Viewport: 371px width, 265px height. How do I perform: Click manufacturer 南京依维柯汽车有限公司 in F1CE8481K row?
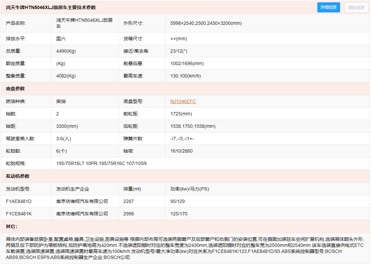coord(82,214)
